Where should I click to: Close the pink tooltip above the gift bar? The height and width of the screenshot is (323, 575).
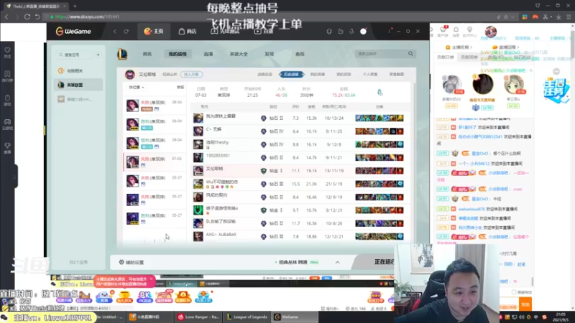(151, 278)
